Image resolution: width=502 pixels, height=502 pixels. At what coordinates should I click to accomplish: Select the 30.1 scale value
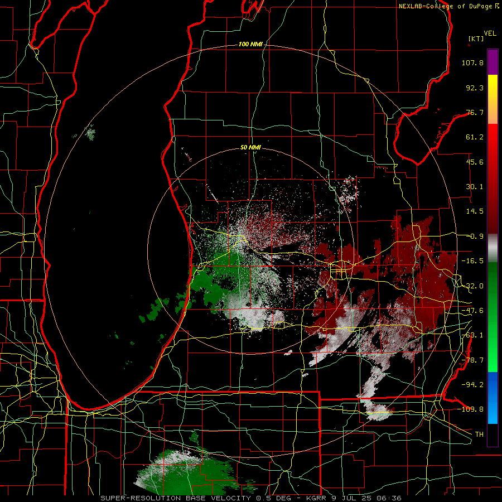point(475,187)
